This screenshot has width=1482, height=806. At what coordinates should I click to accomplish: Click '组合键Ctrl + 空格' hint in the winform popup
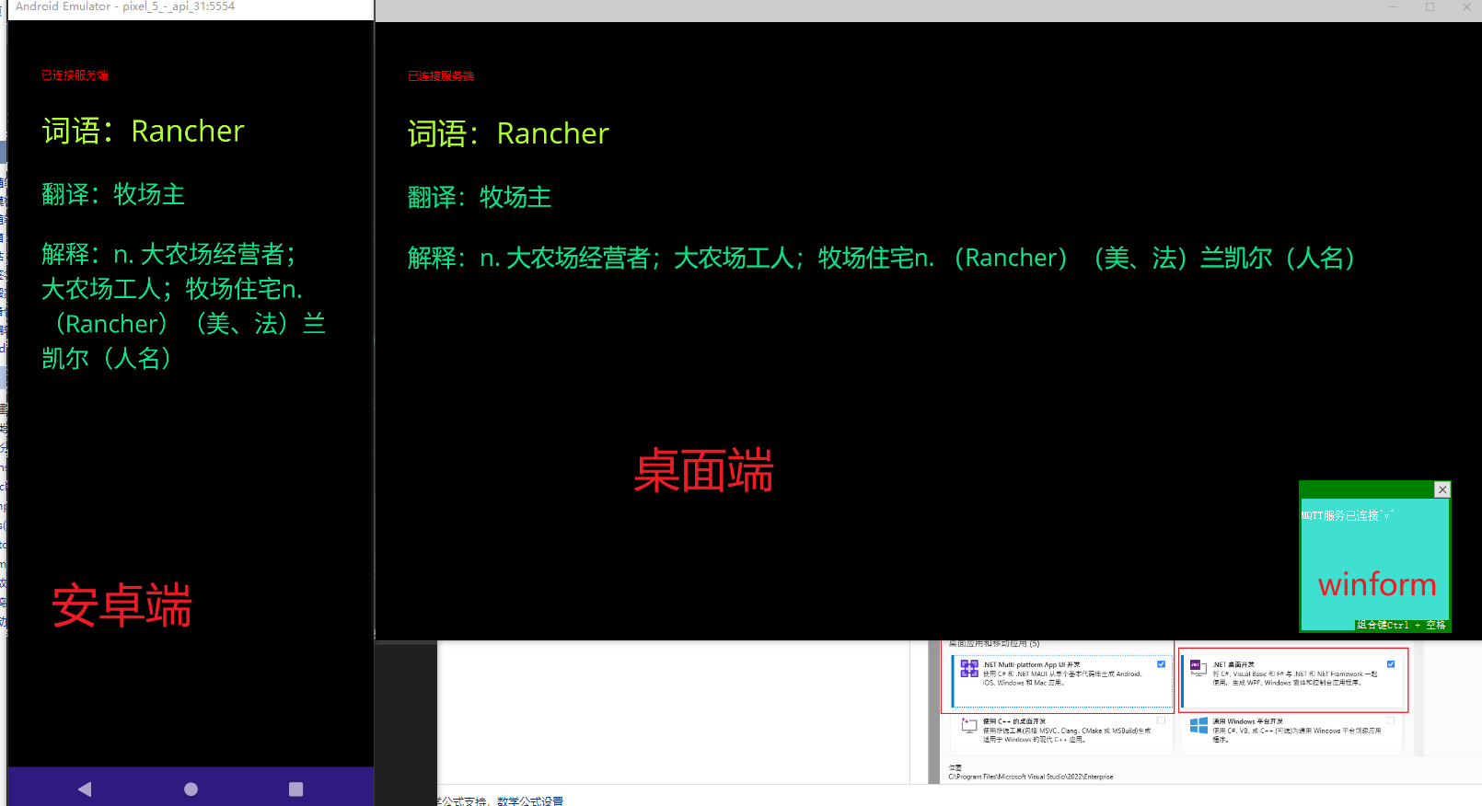pyautogui.click(x=1401, y=625)
